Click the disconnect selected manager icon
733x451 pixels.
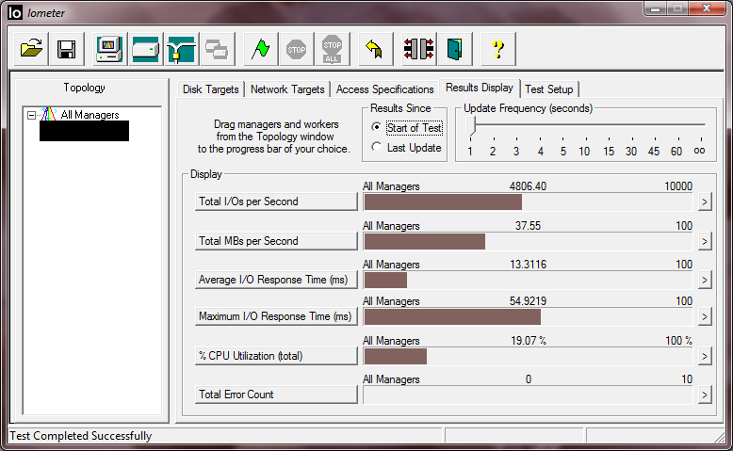tap(419, 49)
